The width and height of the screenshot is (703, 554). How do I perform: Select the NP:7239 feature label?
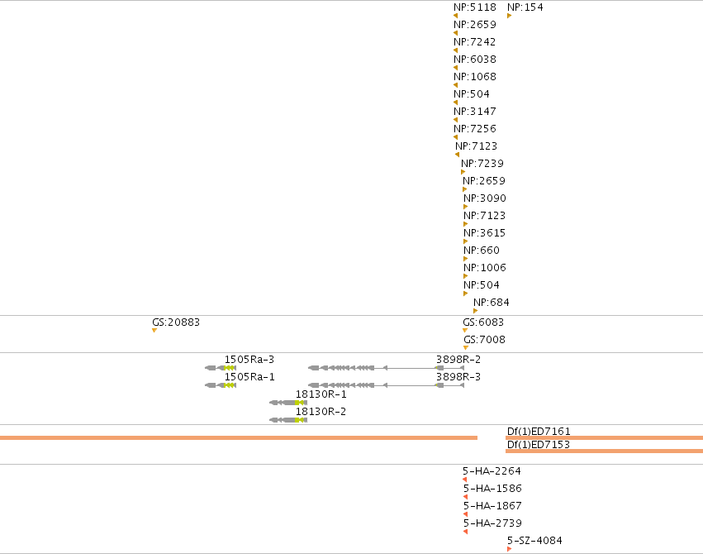coord(482,163)
